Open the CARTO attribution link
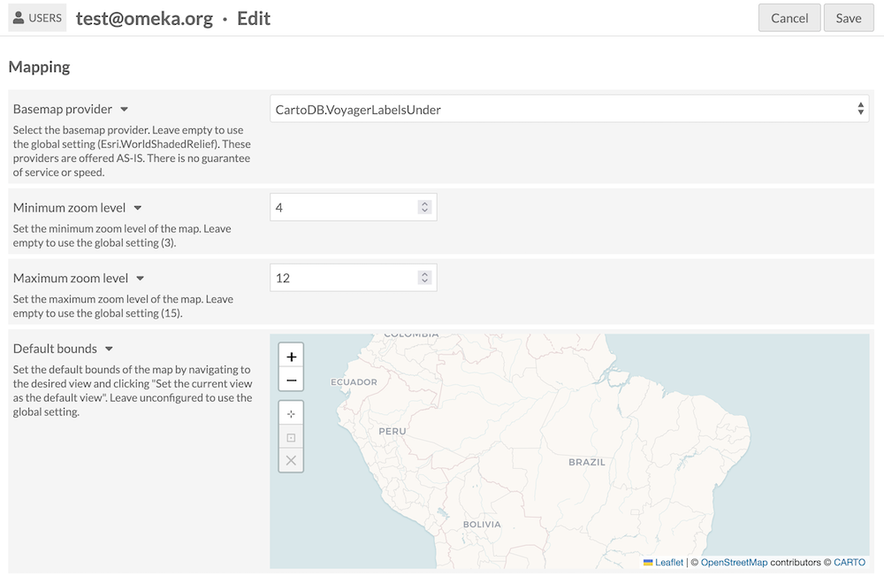This screenshot has width=884, height=584. (849, 563)
